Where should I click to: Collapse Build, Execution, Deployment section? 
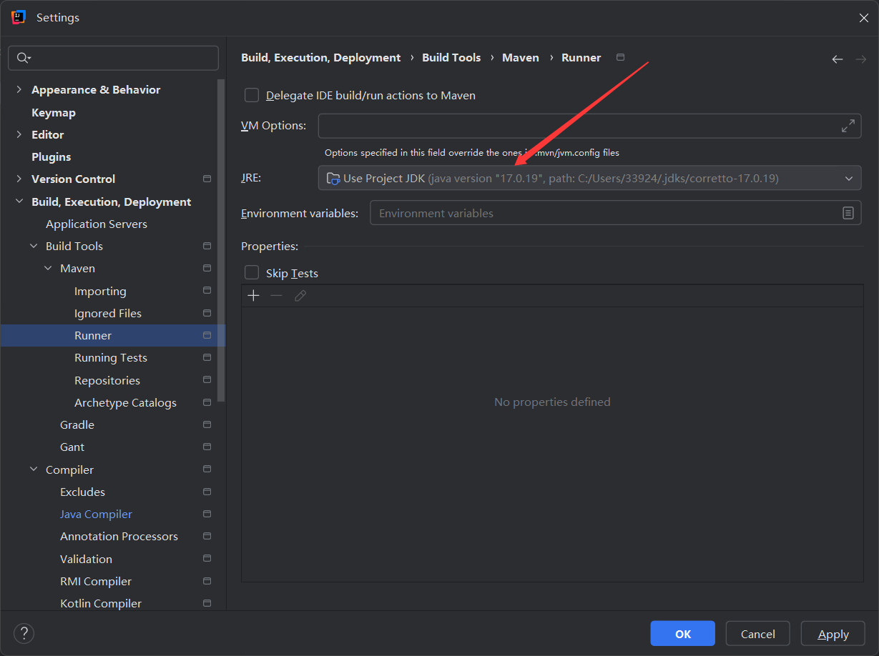tap(19, 202)
